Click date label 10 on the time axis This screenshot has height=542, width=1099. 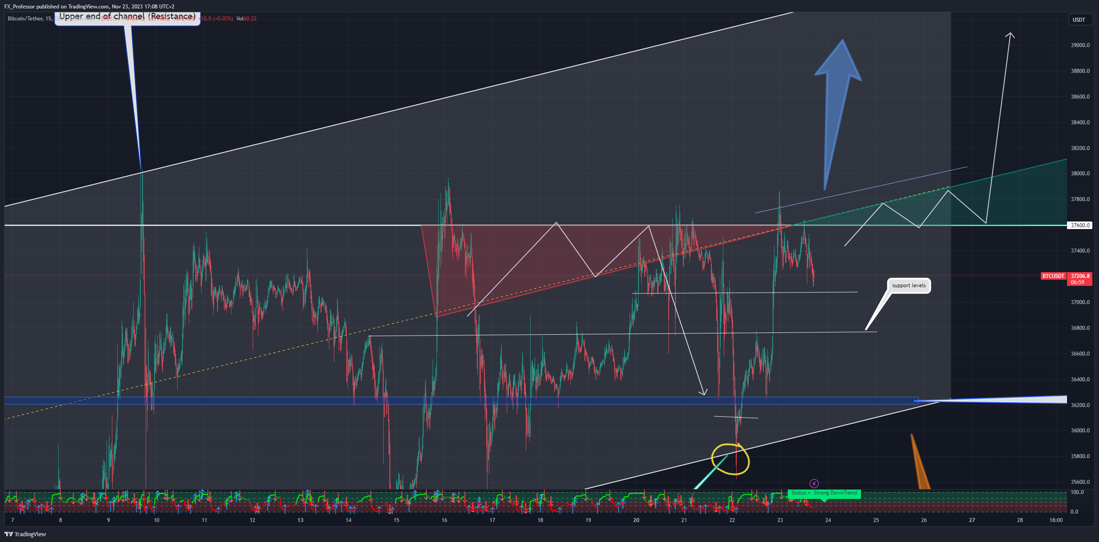pos(156,520)
